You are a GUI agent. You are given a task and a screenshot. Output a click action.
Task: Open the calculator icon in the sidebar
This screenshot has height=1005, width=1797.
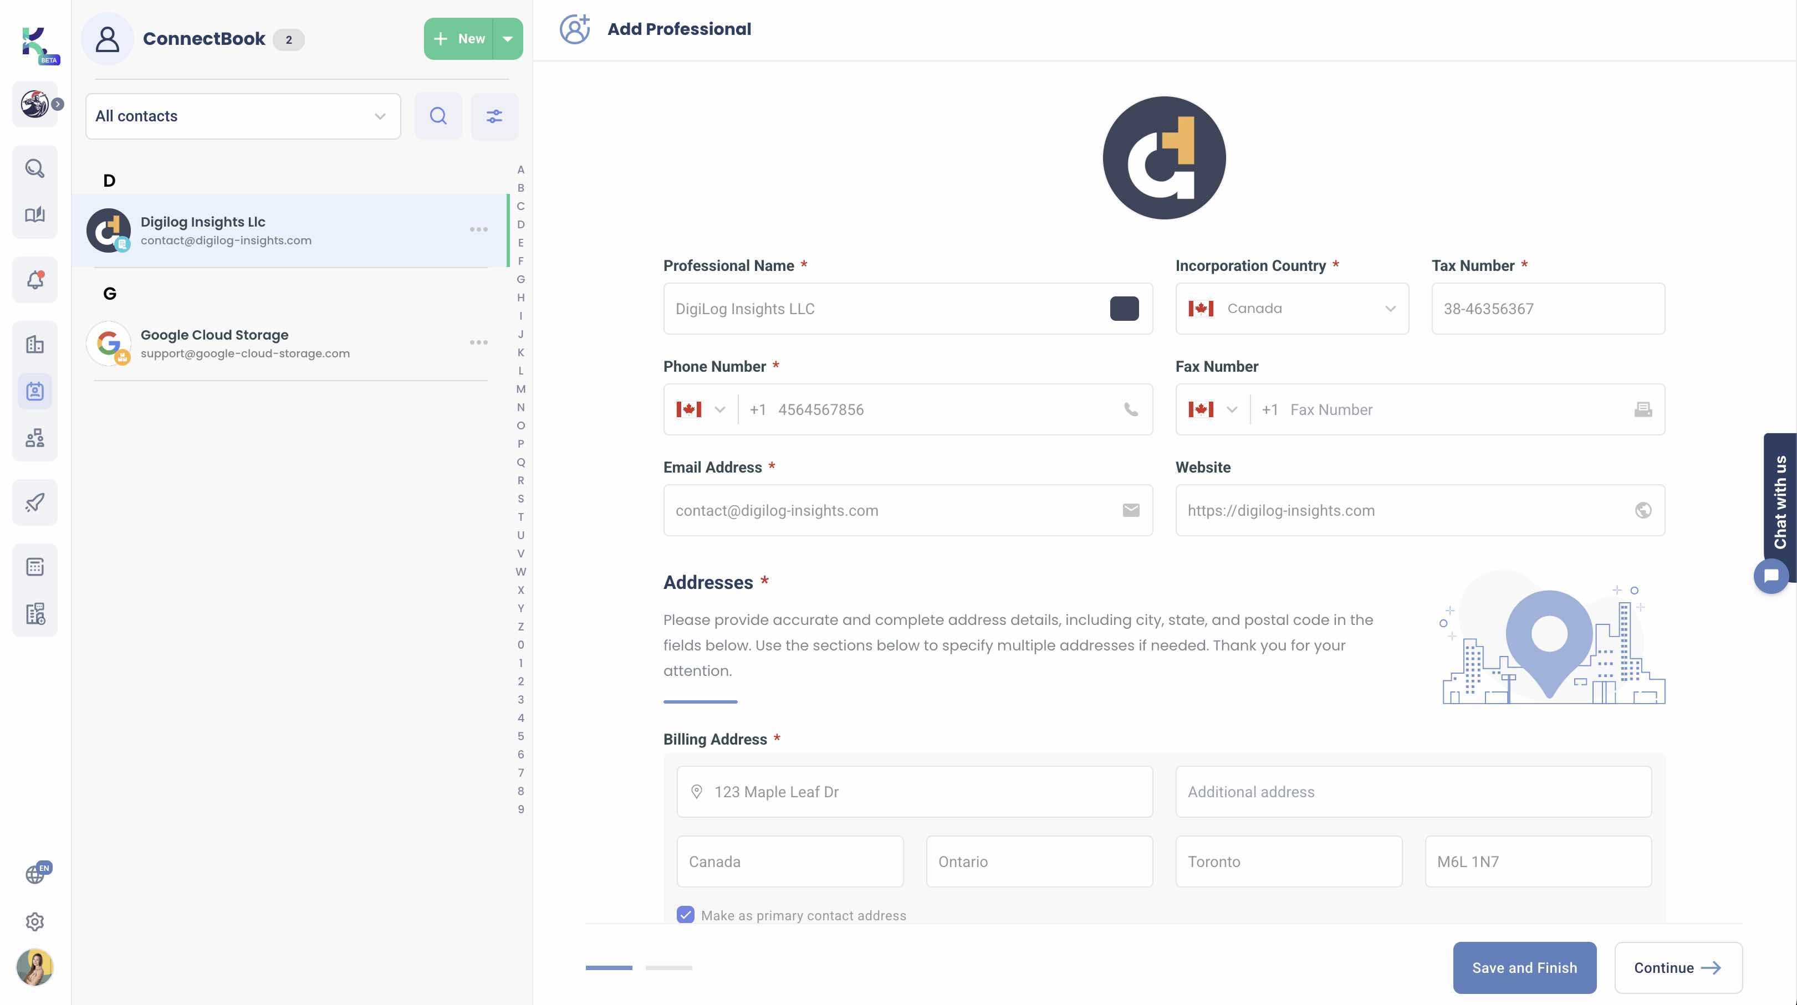(35, 566)
